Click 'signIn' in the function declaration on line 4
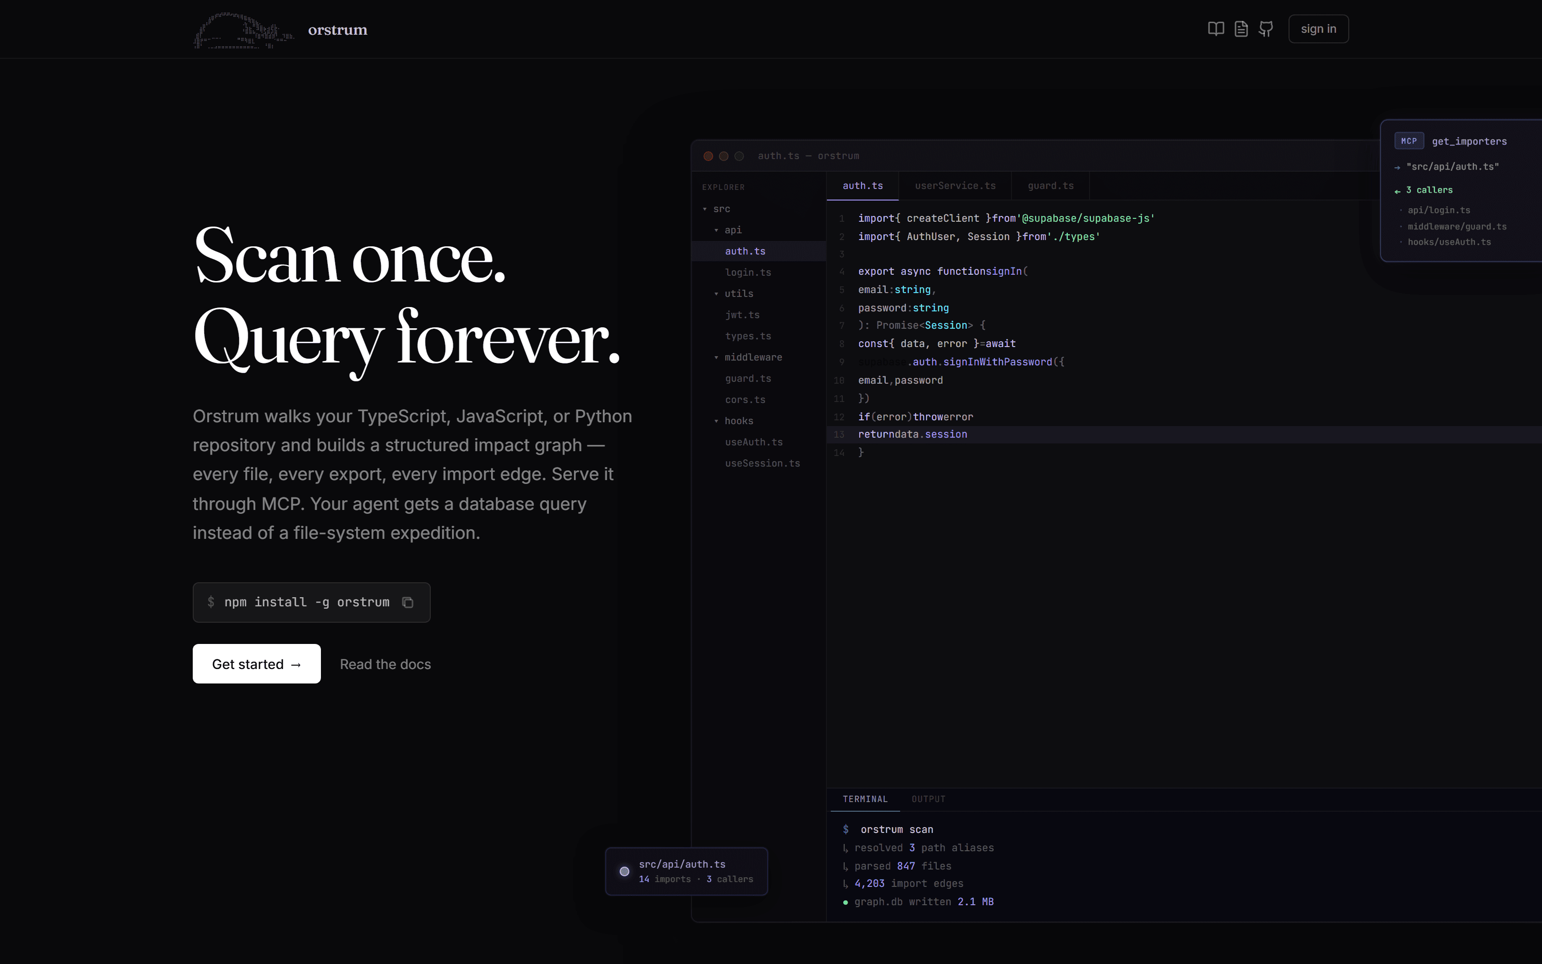This screenshot has width=1542, height=964. click(1004, 271)
